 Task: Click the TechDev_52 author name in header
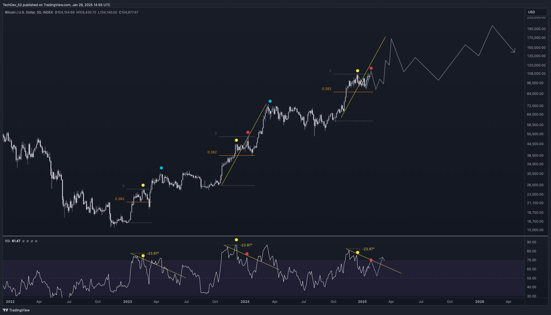[12, 5]
